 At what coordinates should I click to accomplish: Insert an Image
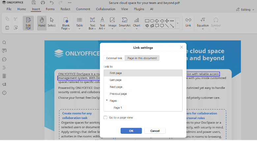(x=112, y=23)
